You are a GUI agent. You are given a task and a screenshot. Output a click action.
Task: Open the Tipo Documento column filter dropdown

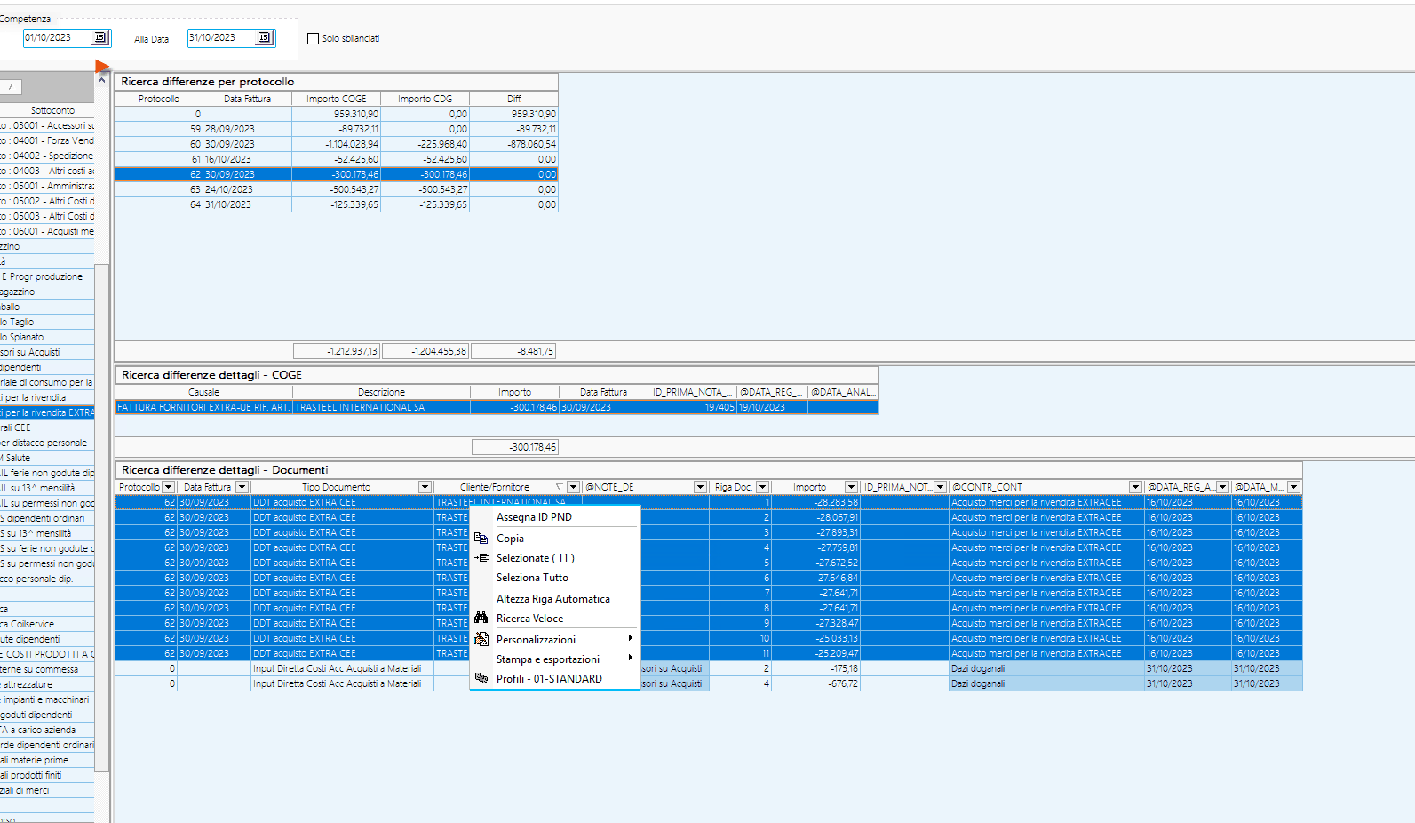(425, 487)
